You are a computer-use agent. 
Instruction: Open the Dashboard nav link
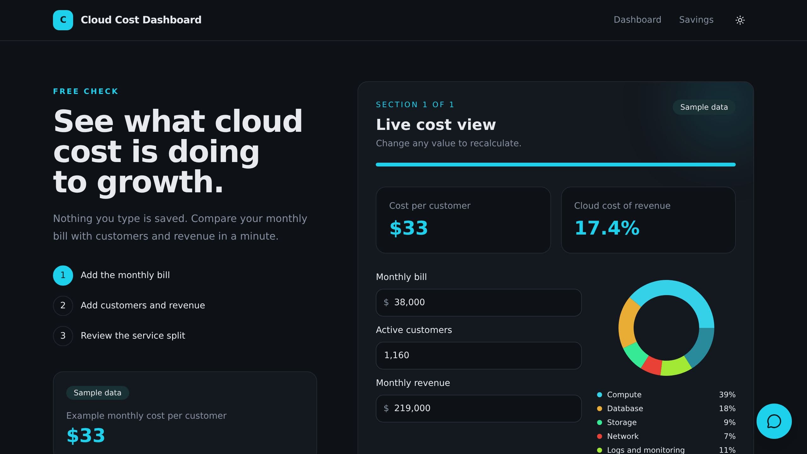pos(637,20)
